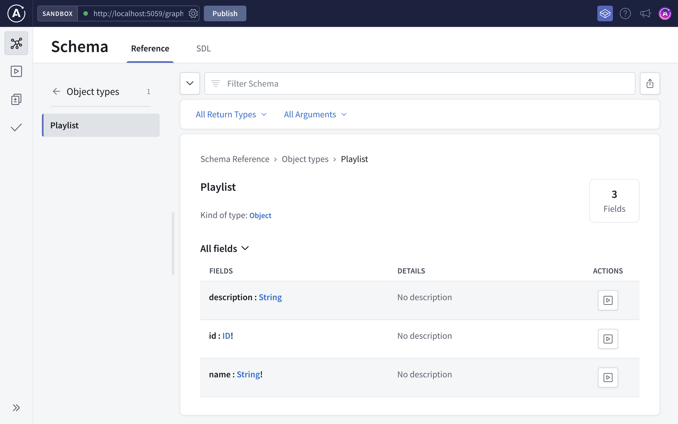The image size is (678, 424).
Task: Switch to the SDL tab
Action: [x=203, y=48]
